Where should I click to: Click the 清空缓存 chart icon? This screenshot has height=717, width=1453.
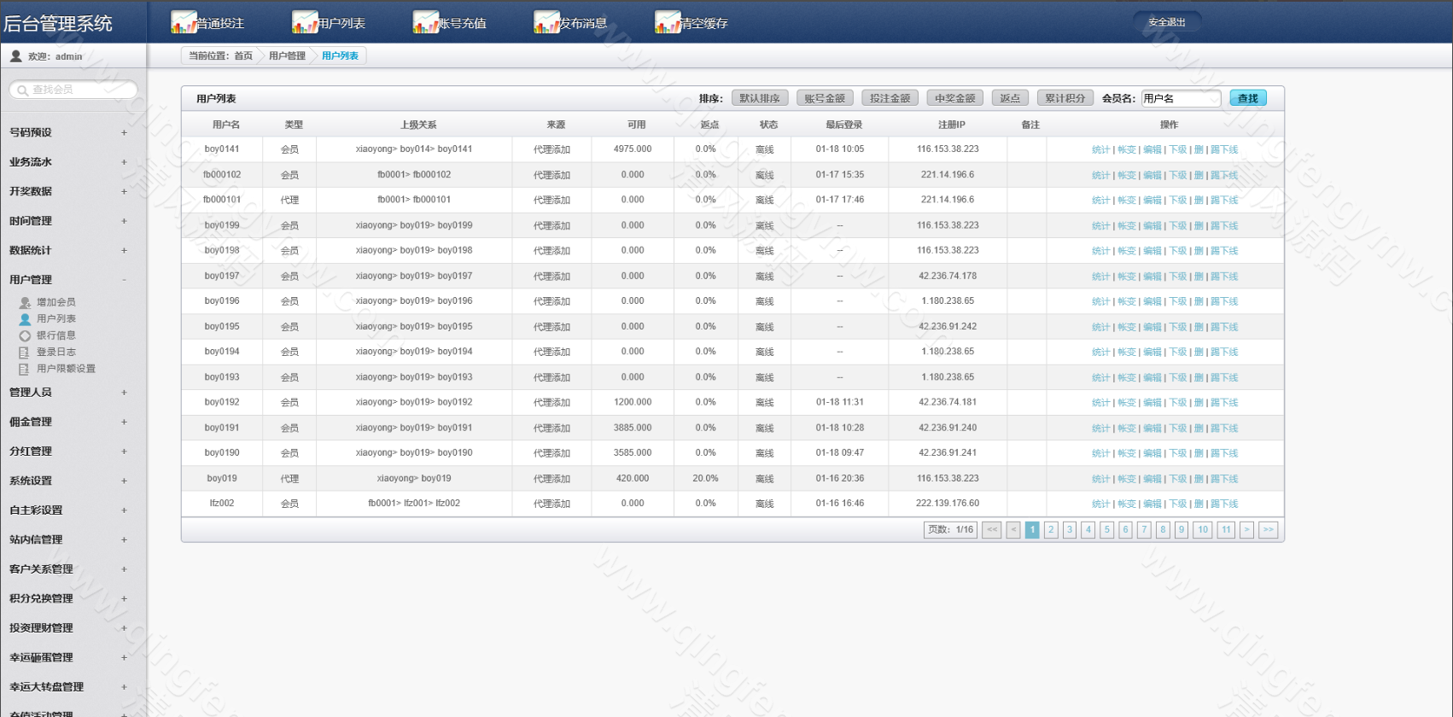668,22
